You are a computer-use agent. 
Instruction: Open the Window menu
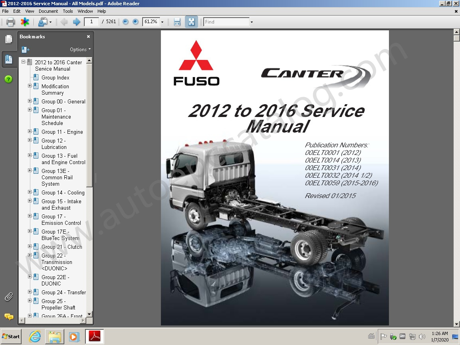[85, 11]
